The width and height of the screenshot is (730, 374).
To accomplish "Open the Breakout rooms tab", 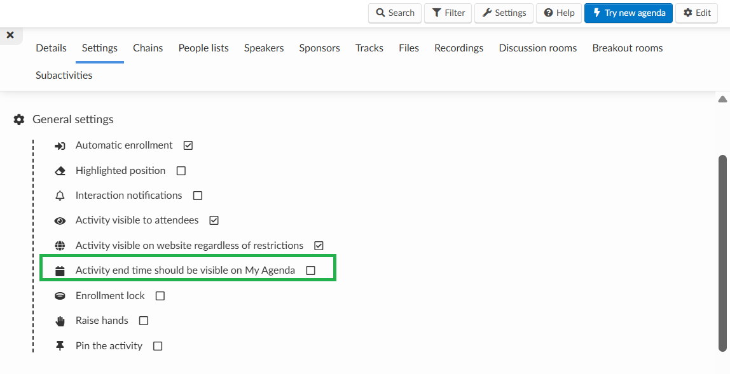I will (628, 48).
